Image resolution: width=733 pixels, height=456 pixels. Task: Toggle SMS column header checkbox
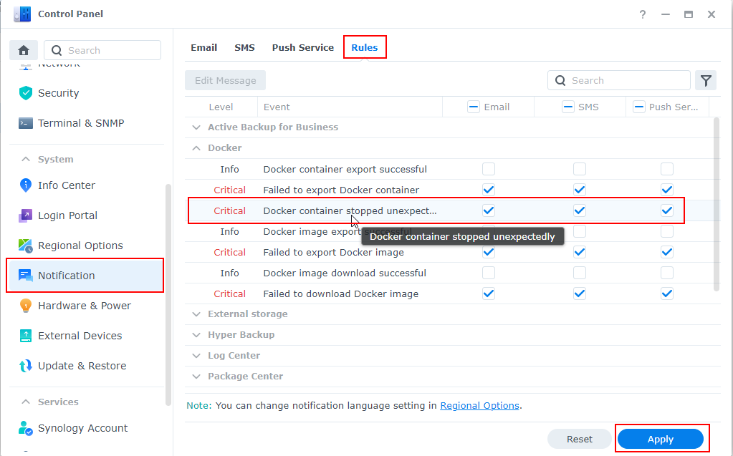click(x=567, y=107)
